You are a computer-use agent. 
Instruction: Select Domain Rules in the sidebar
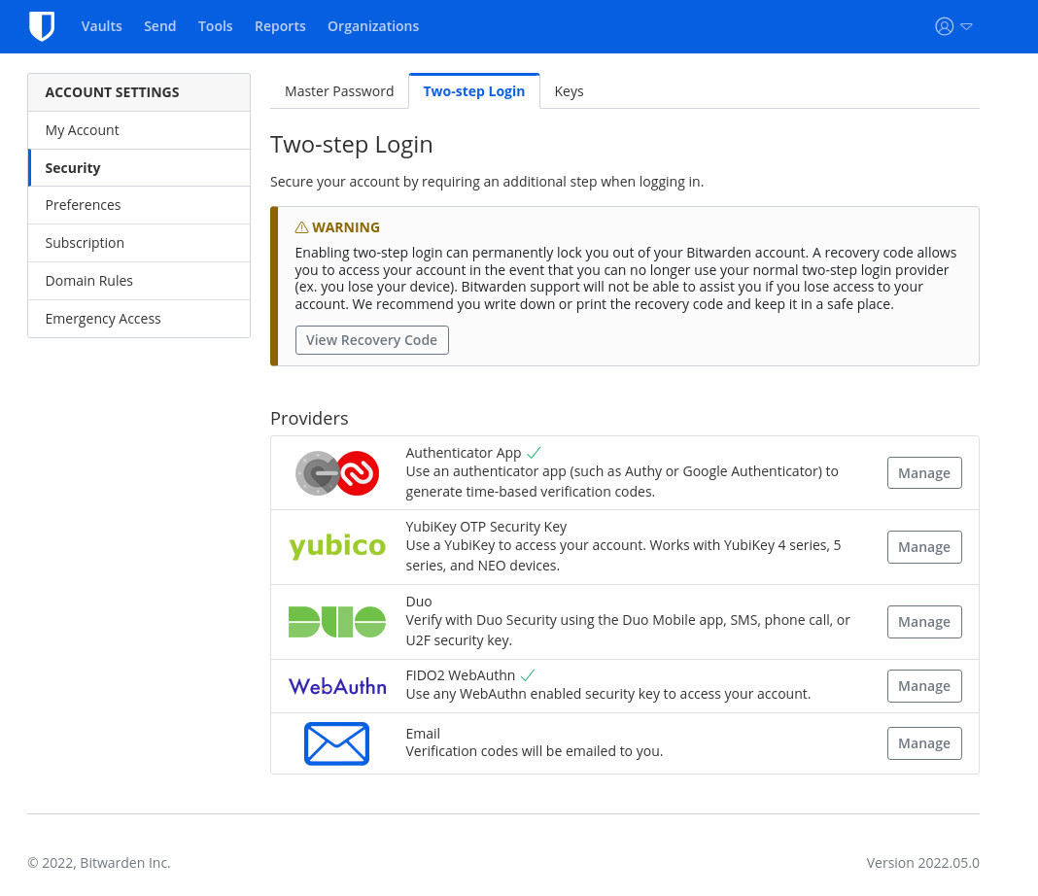pyautogui.click(x=89, y=281)
